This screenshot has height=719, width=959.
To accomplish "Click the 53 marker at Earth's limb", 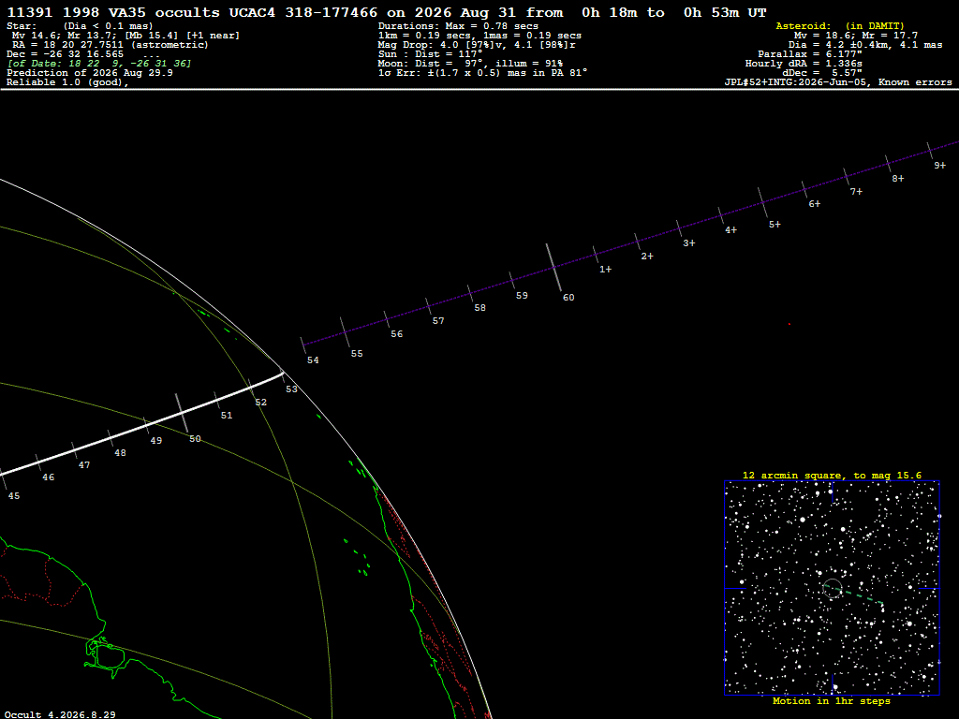I will pos(291,389).
